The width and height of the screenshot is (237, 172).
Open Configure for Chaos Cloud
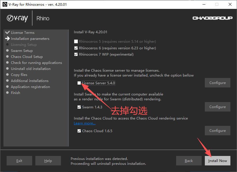pyautogui.click(x=217, y=130)
